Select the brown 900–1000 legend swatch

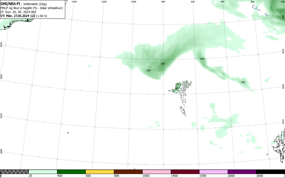pos(128,172)
